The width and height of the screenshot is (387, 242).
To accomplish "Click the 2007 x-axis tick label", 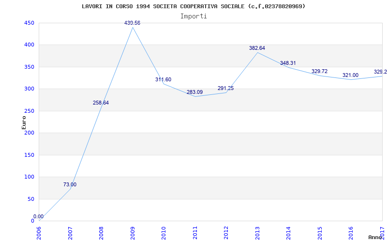I will click(70, 233).
